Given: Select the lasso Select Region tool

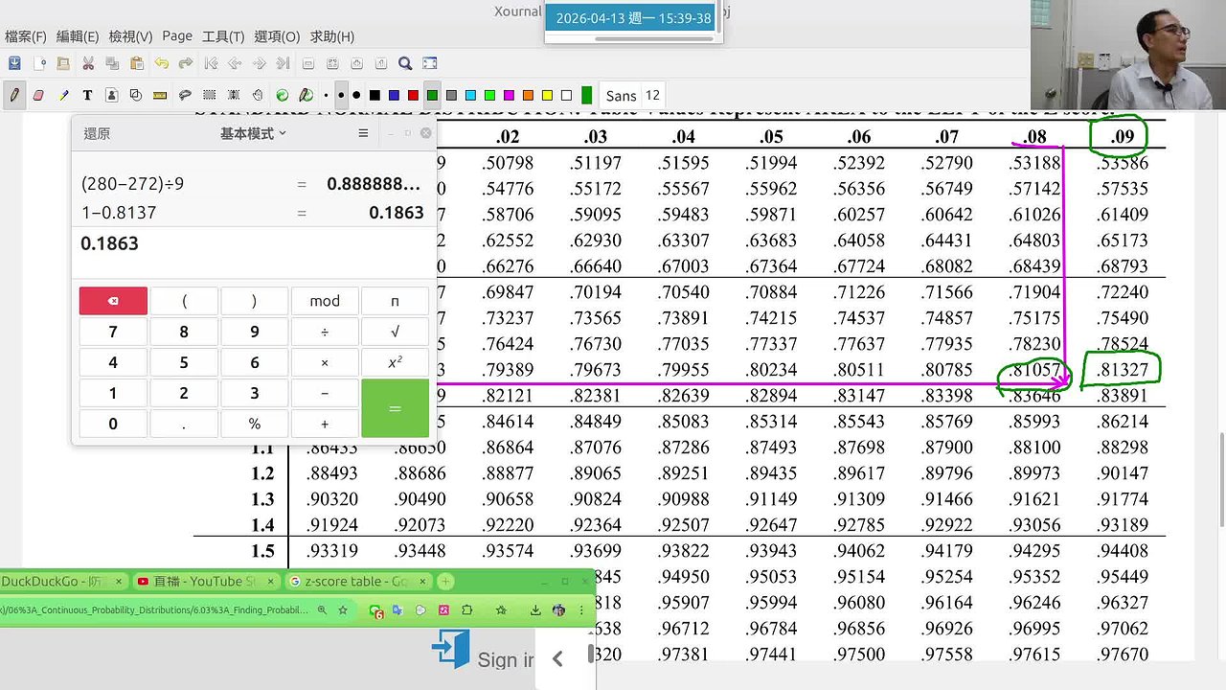Looking at the screenshot, I should click(185, 95).
